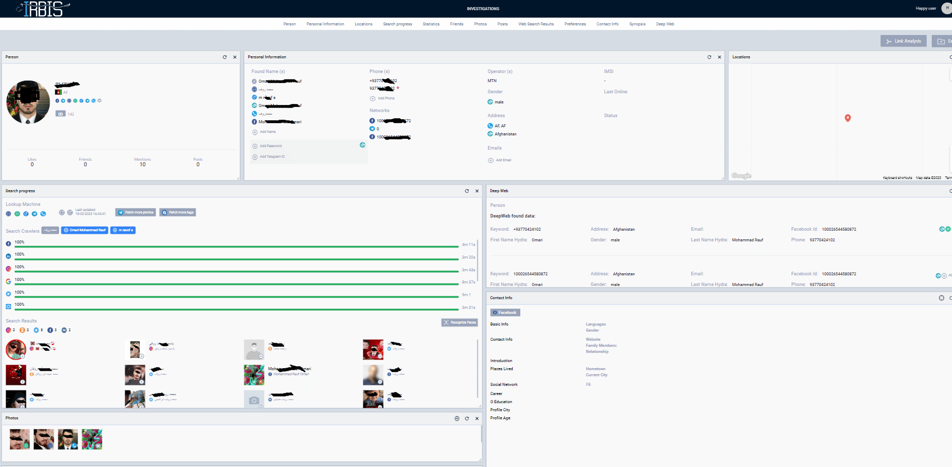Click the Mentions count 10
Screen dimensions: 952x467
click(142, 164)
